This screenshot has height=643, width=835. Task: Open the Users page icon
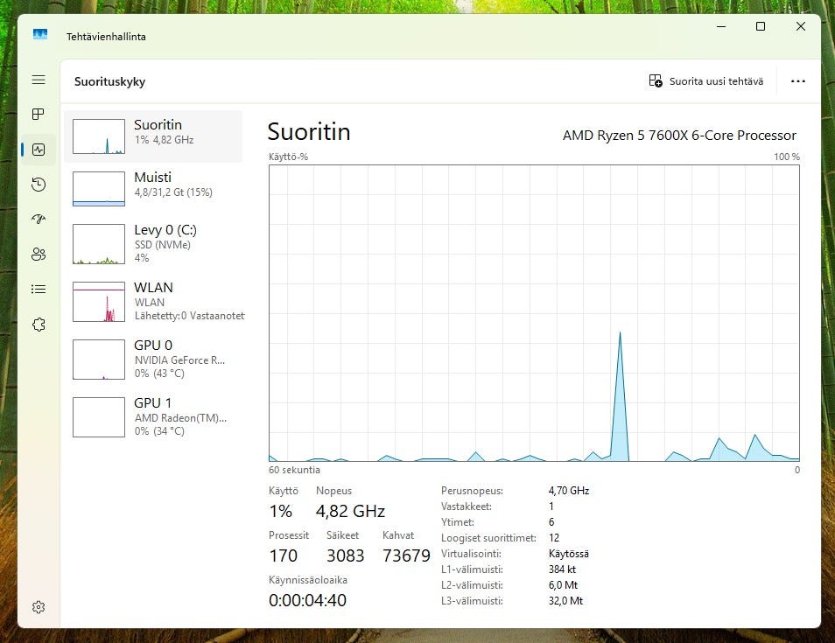coord(39,255)
